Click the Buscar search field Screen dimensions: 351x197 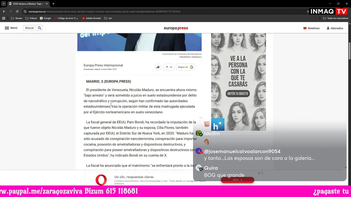pos(30,28)
